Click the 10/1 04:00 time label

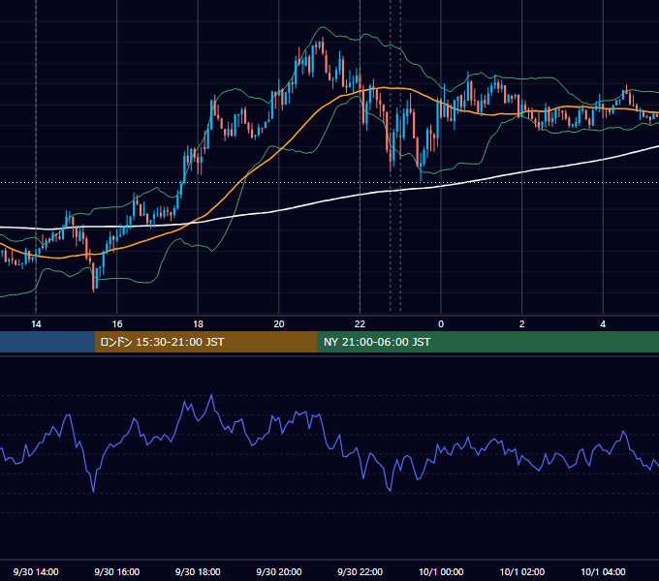(603, 571)
